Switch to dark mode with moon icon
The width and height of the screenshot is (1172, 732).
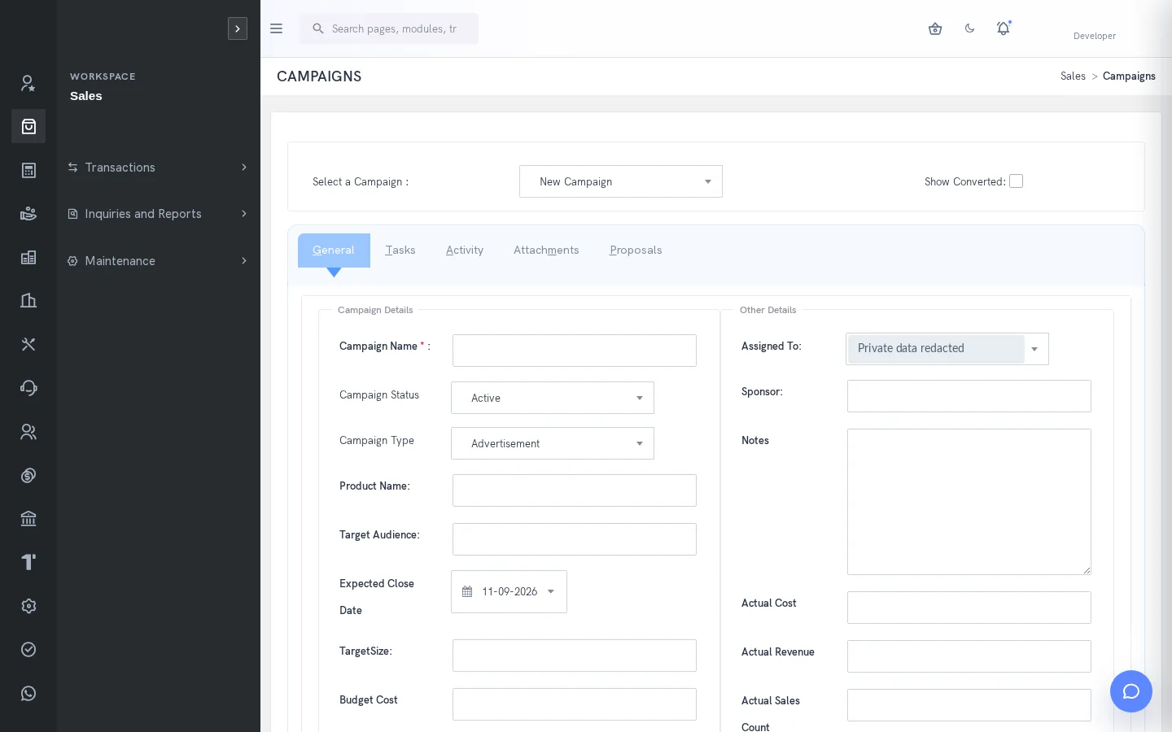[x=969, y=28]
